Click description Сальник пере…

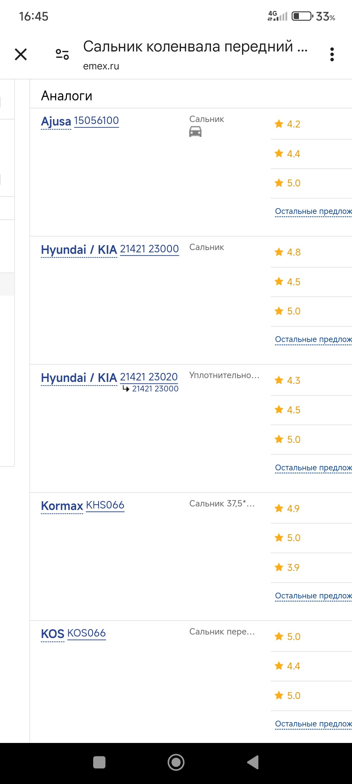222,632
